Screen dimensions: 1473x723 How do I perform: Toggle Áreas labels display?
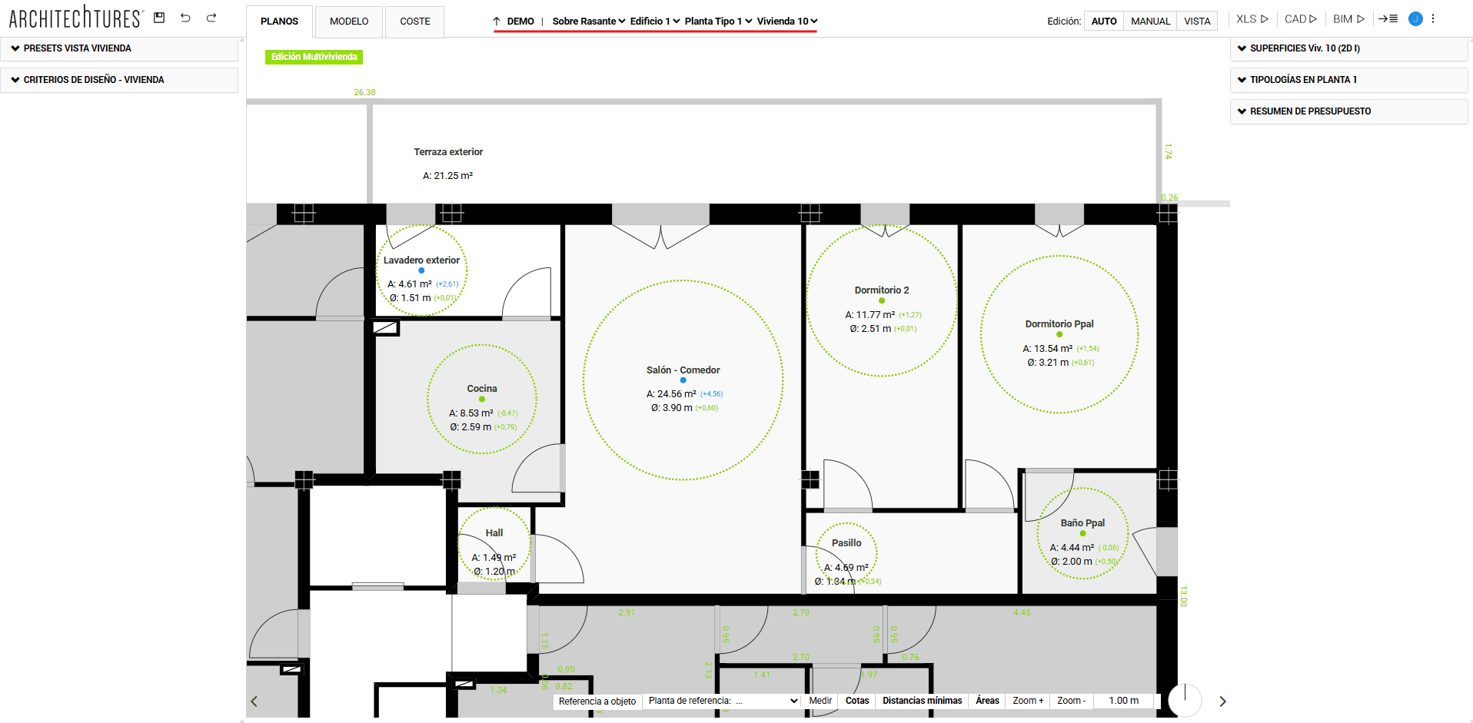tap(987, 701)
